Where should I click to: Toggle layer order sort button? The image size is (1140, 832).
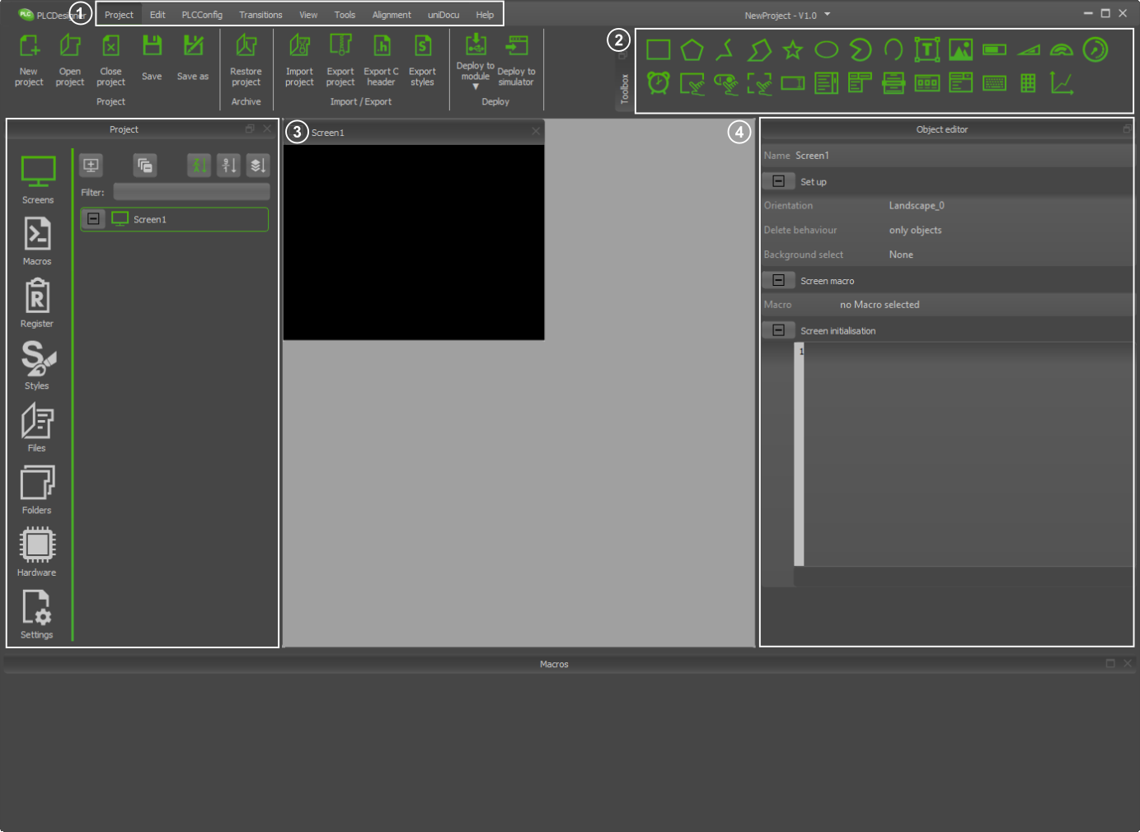tap(258, 166)
